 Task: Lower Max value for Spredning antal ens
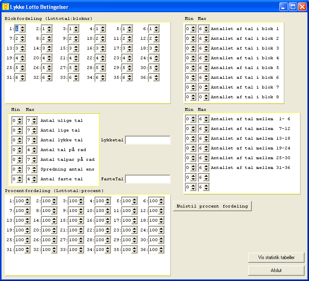coord(34,171)
